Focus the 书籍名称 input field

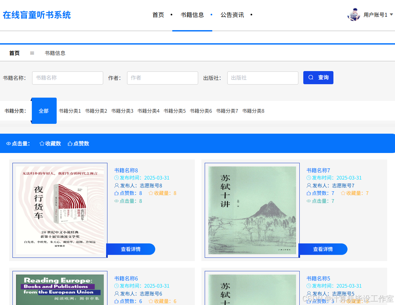[x=67, y=78]
